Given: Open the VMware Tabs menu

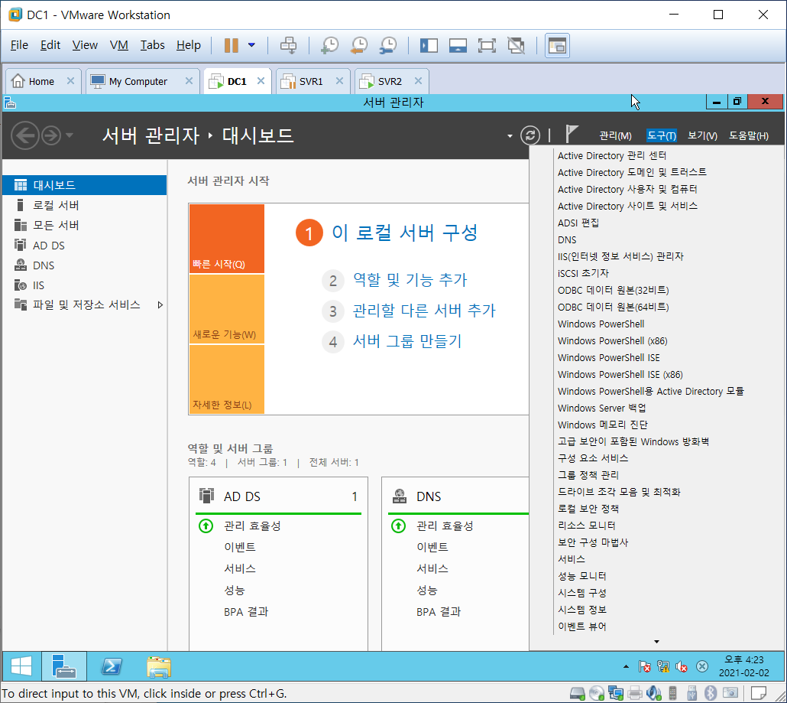Looking at the screenshot, I should (152, 45).
